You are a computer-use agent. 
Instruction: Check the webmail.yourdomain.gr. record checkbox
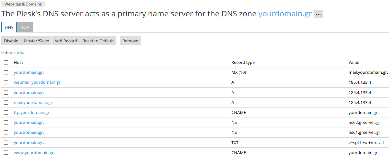(6, 82)
